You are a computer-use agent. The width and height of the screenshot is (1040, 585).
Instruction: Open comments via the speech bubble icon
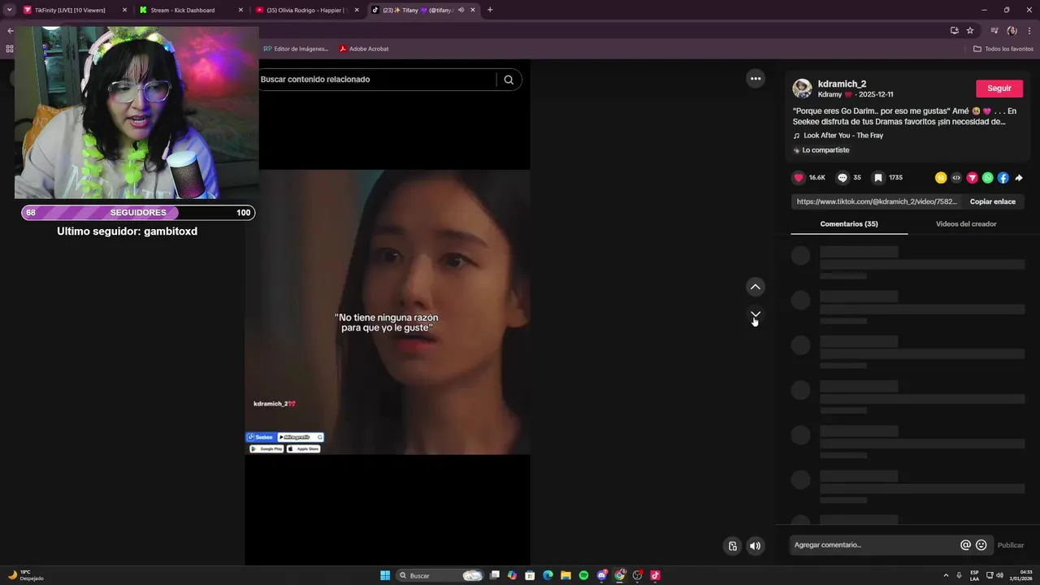[843, 178]
